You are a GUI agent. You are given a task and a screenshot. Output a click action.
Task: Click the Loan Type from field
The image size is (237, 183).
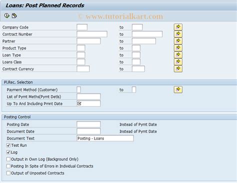tap(81, 55)
